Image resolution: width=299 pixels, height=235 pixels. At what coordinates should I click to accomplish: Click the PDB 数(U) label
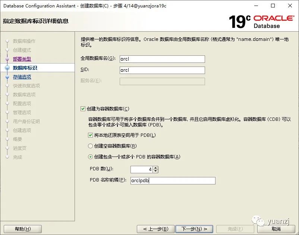pyautogui.click(x=102, y=169)
